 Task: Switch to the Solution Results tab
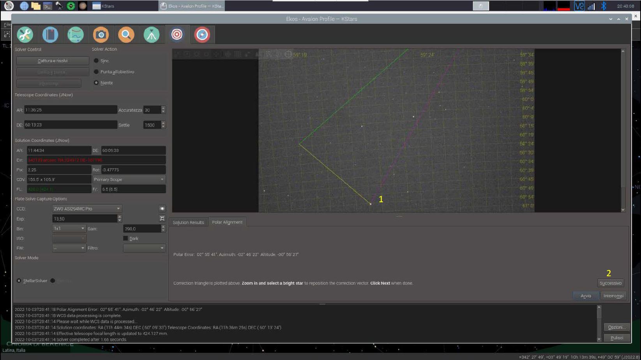188,222
